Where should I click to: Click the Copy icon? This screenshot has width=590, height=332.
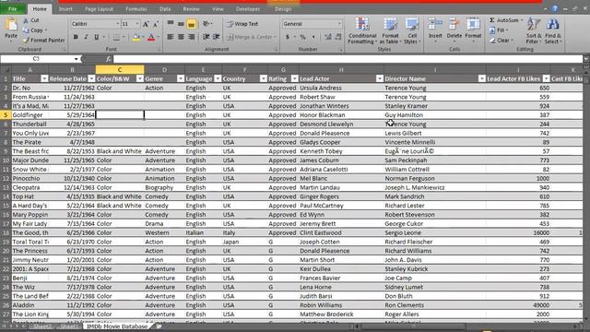(x=26, y=30)
